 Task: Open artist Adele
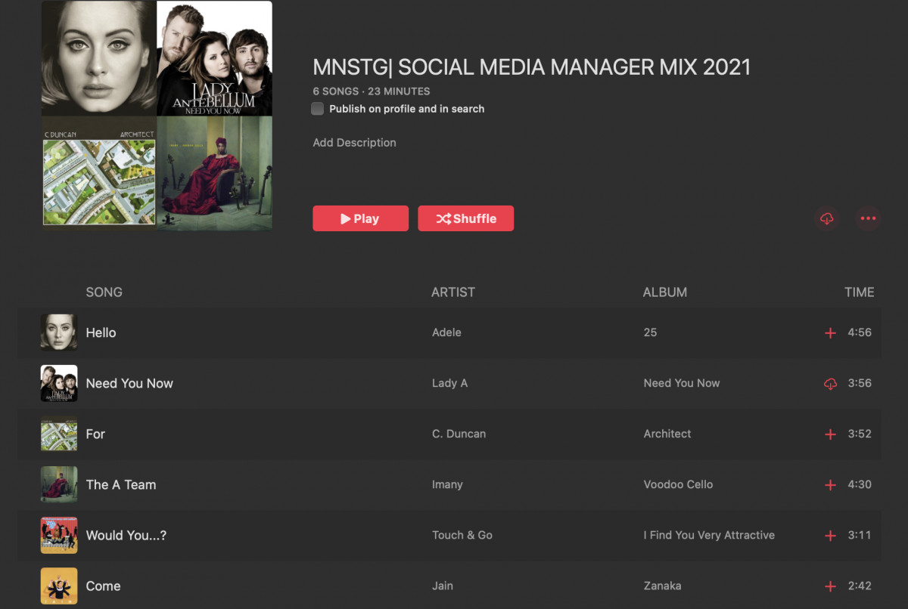[x=446, y=332]
